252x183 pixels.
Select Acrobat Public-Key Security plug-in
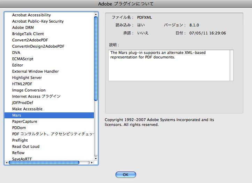(x=38, y=21)
